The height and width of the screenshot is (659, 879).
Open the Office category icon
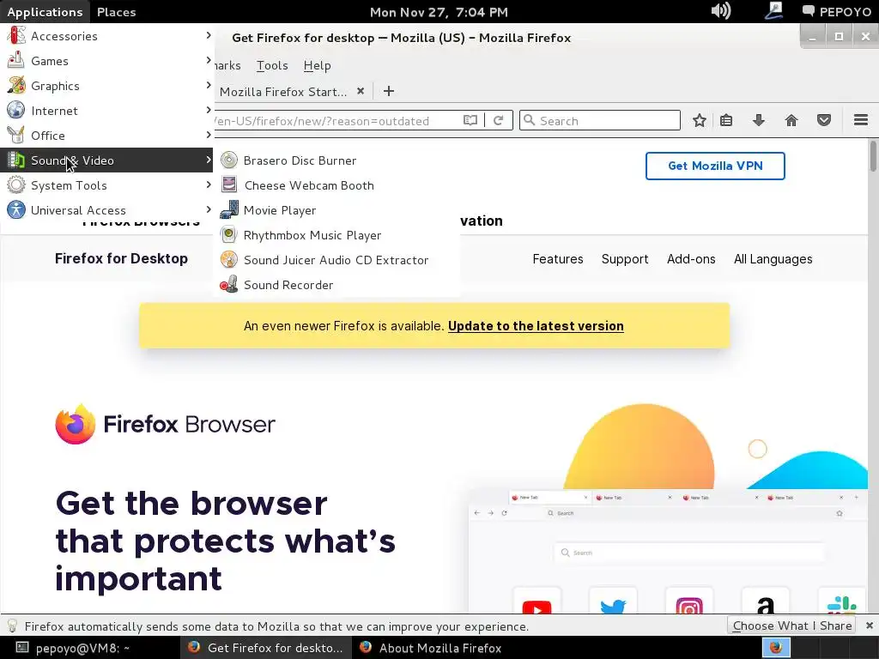point(16,135)
